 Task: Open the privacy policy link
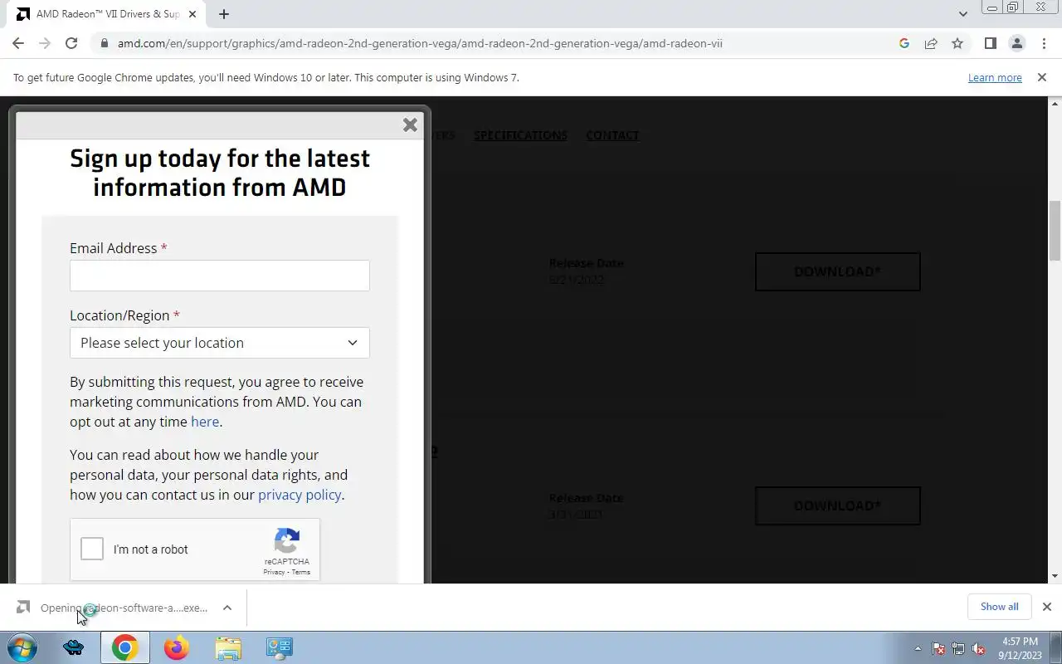(300, 495)
